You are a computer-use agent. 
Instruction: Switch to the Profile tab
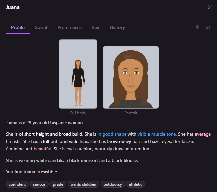pos(18,27)
